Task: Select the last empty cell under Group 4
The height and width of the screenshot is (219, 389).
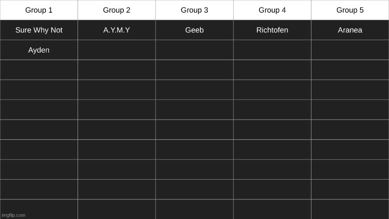Action: pyautogui.click(x=272, y=209)
